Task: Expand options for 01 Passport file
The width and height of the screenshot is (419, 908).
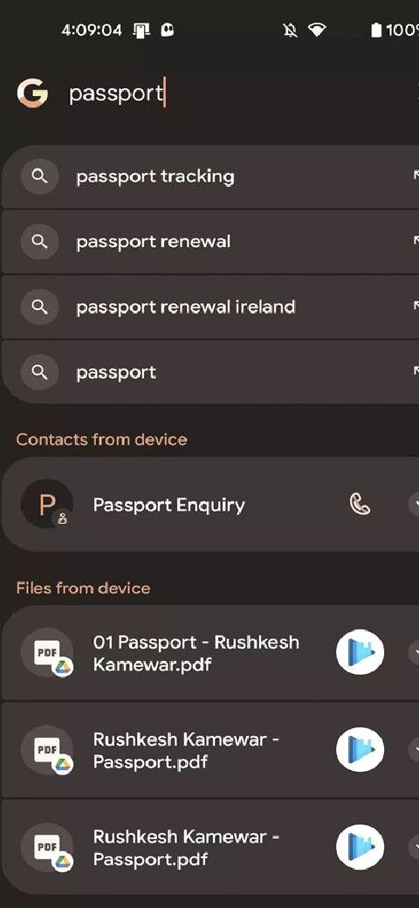Action: tap(414, 653)
